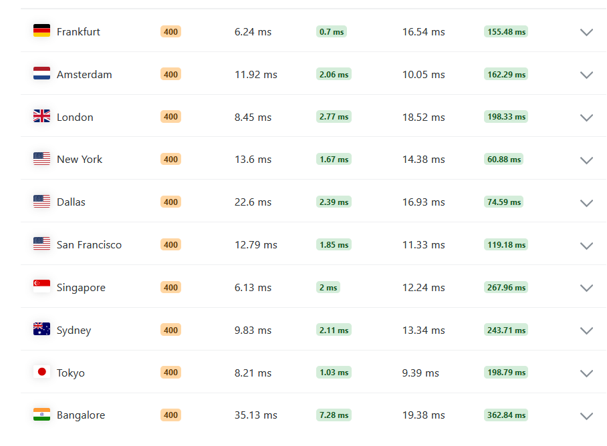Select the Dallas location name
Screen dimensions: 607x446
tap(71, 202)
